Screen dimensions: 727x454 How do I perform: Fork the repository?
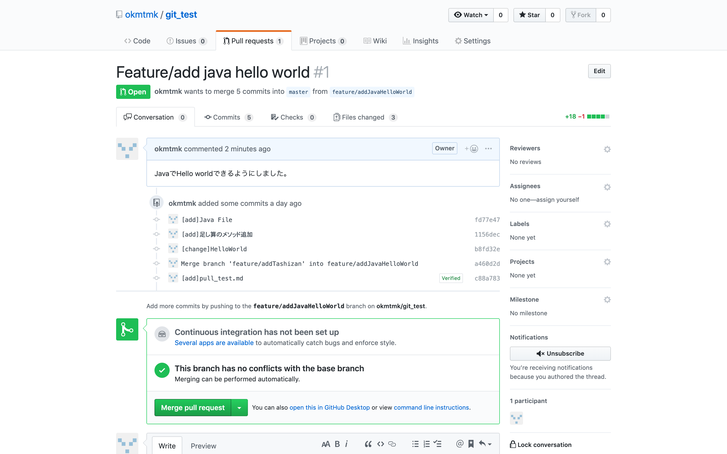pos(580,15)
